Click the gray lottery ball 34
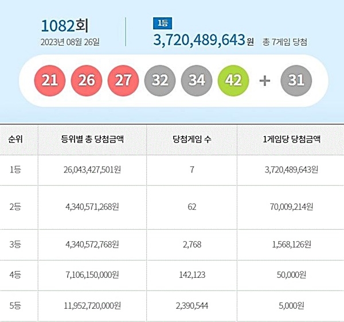 197,81
